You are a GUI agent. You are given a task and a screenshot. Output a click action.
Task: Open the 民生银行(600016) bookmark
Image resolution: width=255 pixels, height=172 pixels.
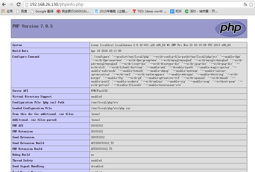pos(73,11)
